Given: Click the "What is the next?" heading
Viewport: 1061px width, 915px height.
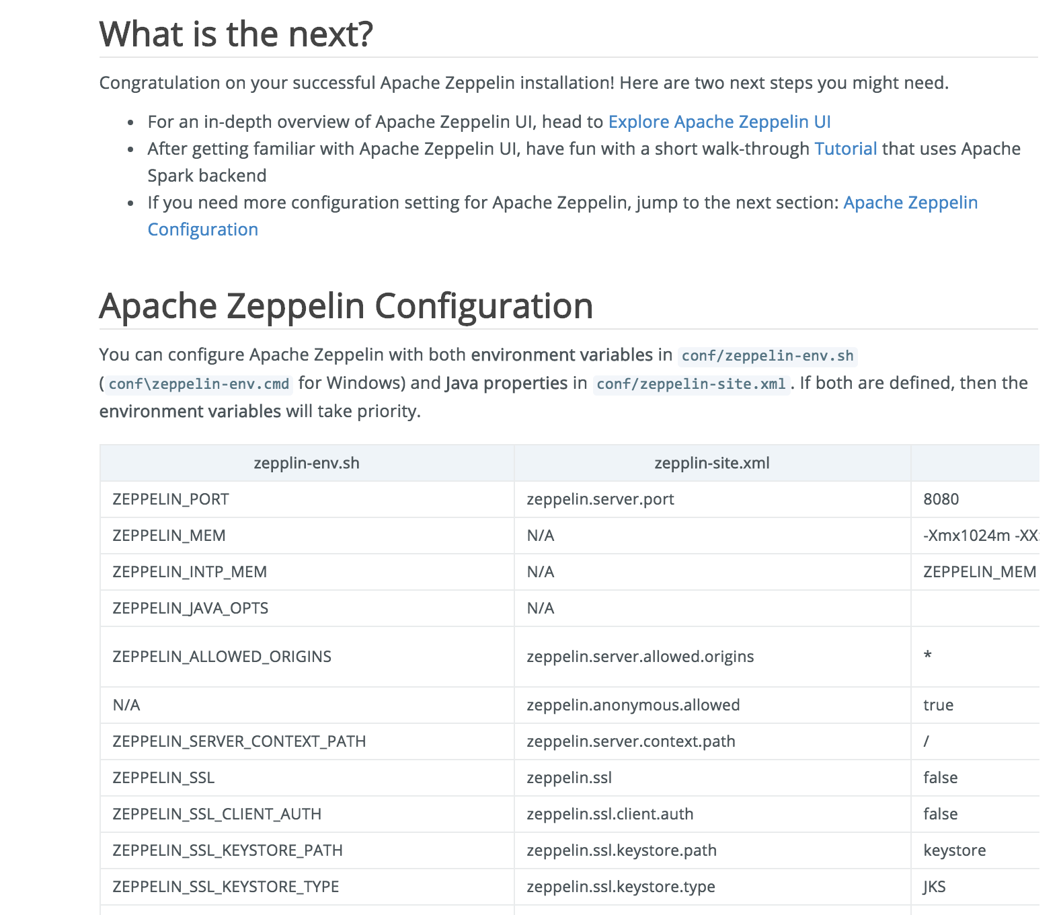Looking at the screenshot, I should (236, 34).
